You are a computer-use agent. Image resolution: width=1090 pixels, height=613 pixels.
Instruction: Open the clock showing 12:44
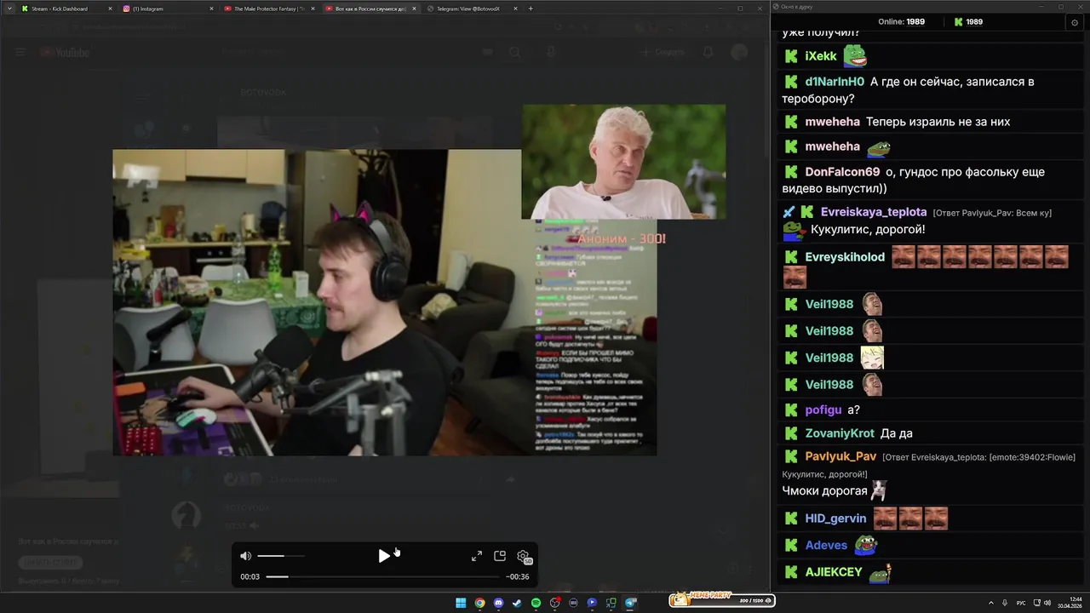click(1070, 603)
